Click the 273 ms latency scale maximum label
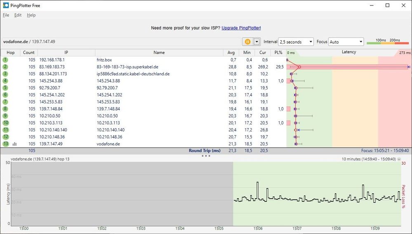Screen dimensions: 412x234 [405, 53]
